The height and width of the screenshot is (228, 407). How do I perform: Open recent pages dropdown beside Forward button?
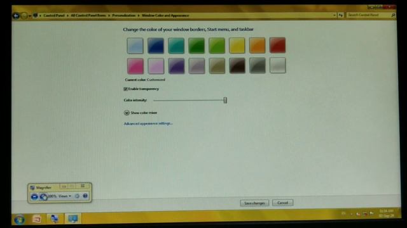[30, 16]
